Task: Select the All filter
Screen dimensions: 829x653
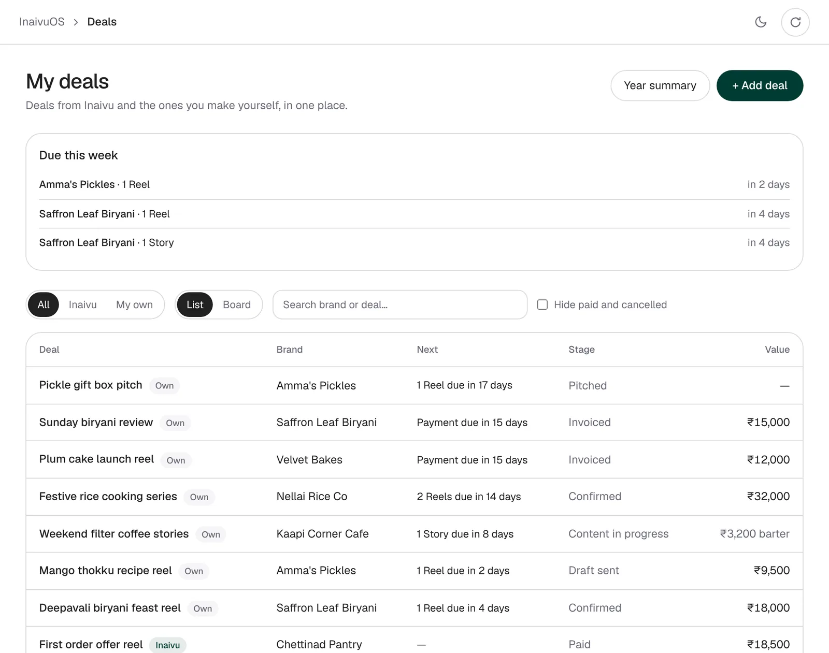Action: pyautogui.click(x=44, y=304)
